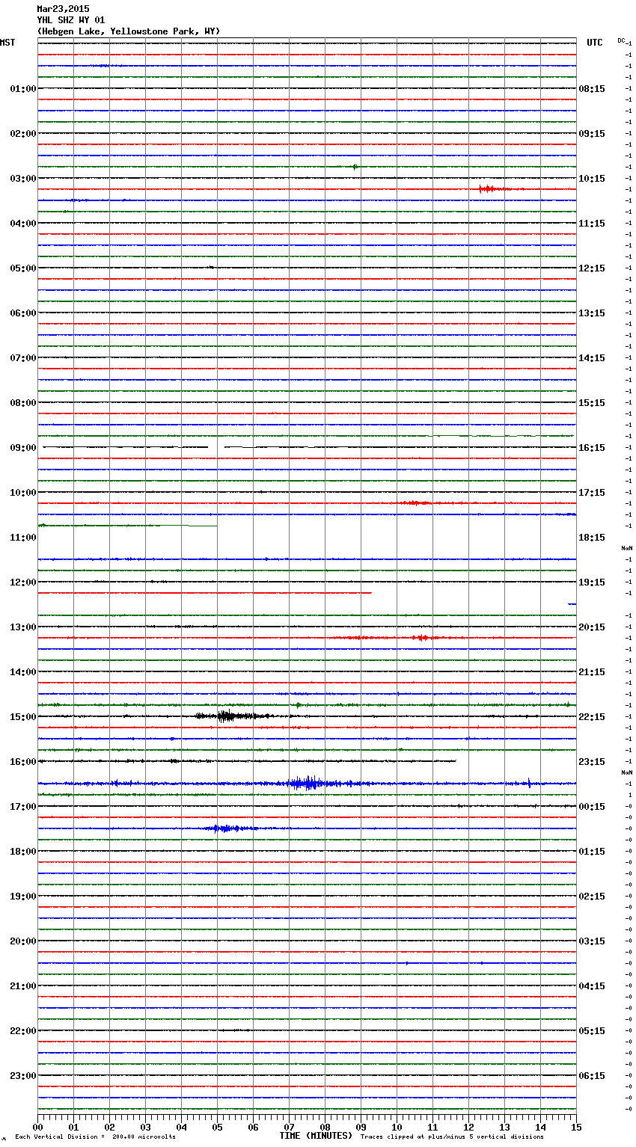Click the end of the short red trace below 12:00

pos(370,593)
